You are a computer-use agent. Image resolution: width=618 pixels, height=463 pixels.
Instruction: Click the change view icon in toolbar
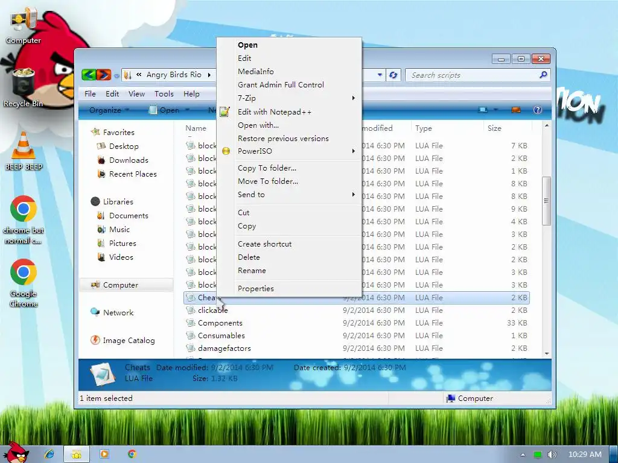coord(482,110)
